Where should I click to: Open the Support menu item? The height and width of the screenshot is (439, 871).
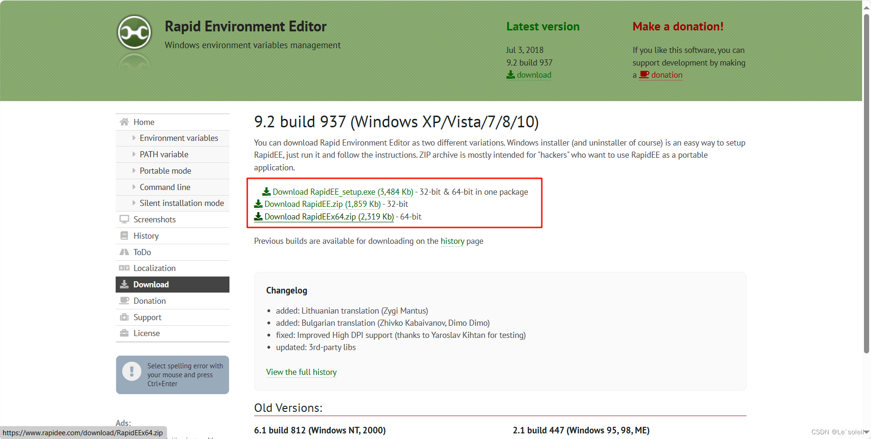(172, 317)
